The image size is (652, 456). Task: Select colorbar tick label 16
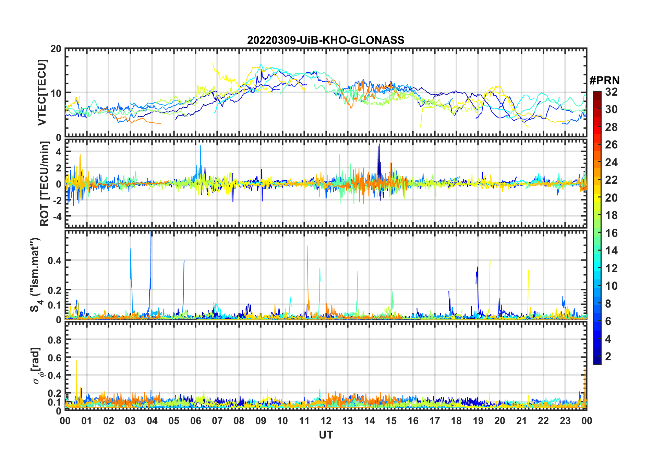coord(611,233)
